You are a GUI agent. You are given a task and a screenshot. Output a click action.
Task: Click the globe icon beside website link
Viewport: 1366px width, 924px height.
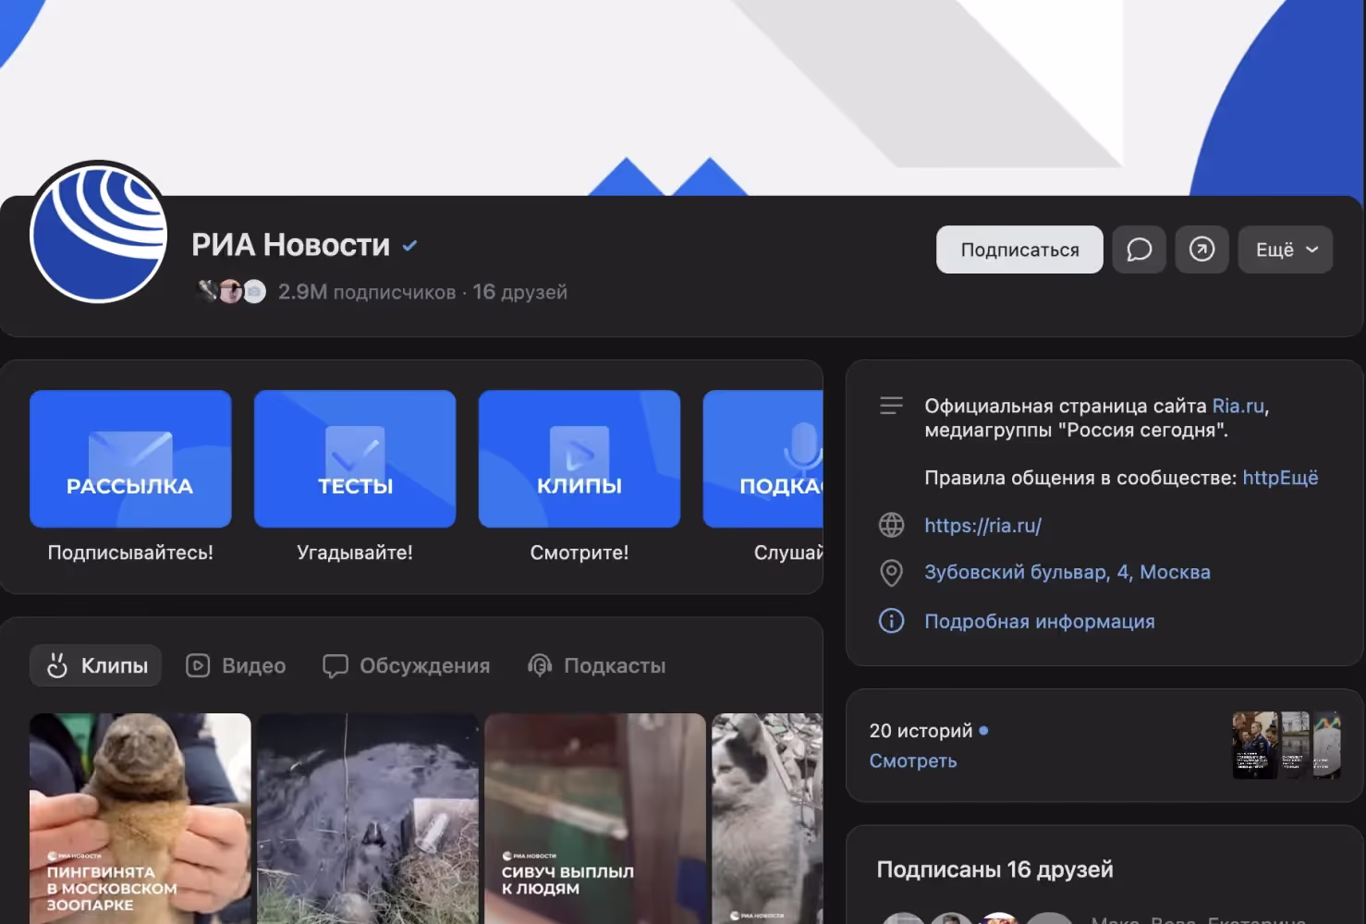pos(891,526)
